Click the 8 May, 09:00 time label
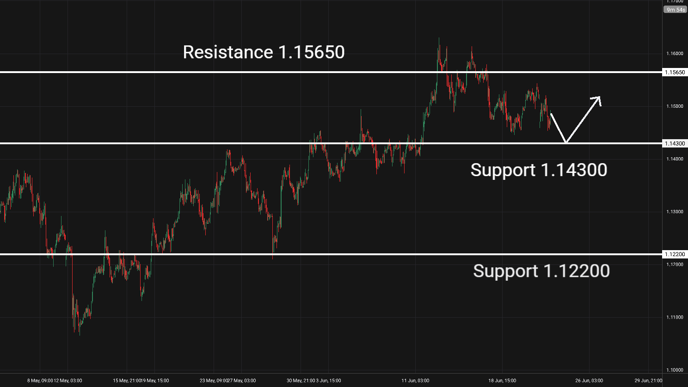Image resolution: width=688 pixels, height=387 pixels. click(40, 381)
